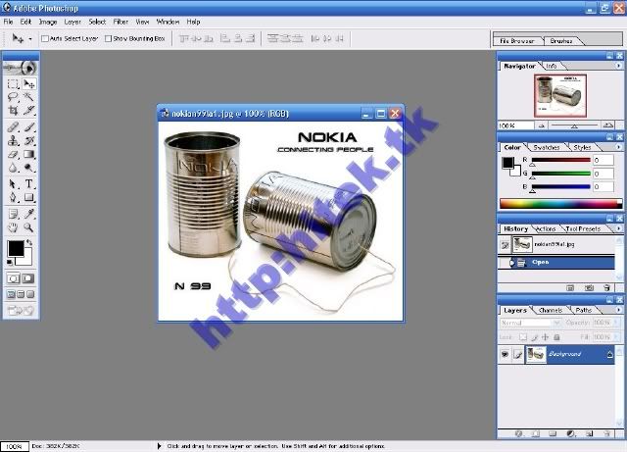Select the Type tool
This screenshot has width=627, height=452.
(28, 184)
